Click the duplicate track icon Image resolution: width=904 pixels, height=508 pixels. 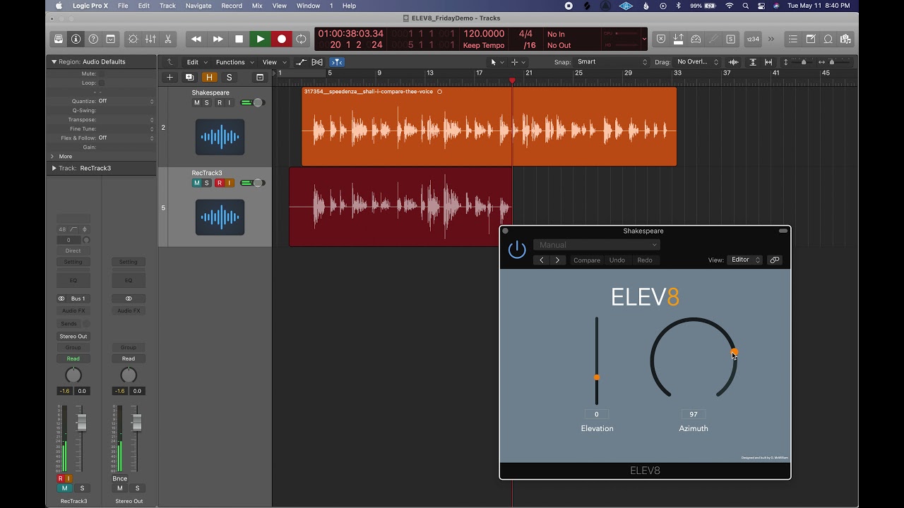[x=189, y=77]
